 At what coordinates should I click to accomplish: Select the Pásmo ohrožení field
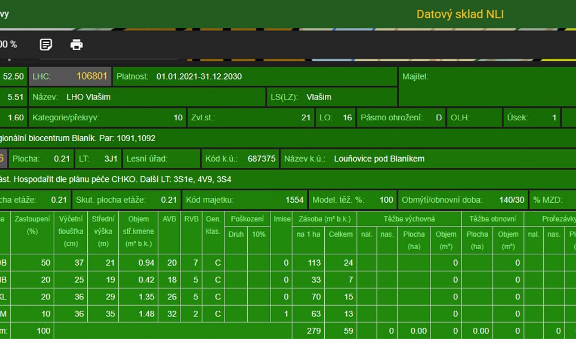[401, 118]
